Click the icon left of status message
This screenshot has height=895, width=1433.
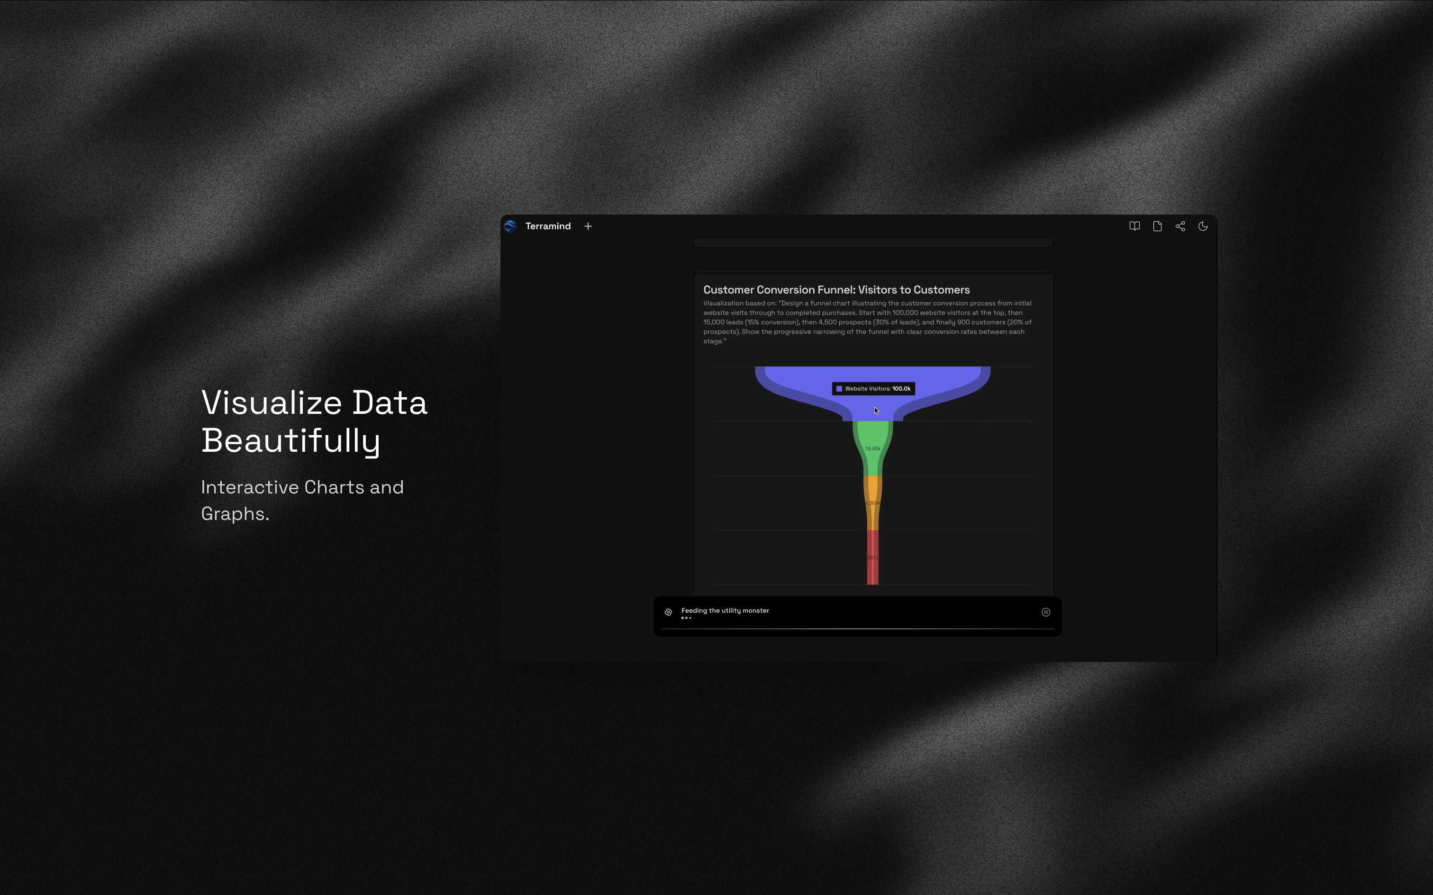click(669, 612)
